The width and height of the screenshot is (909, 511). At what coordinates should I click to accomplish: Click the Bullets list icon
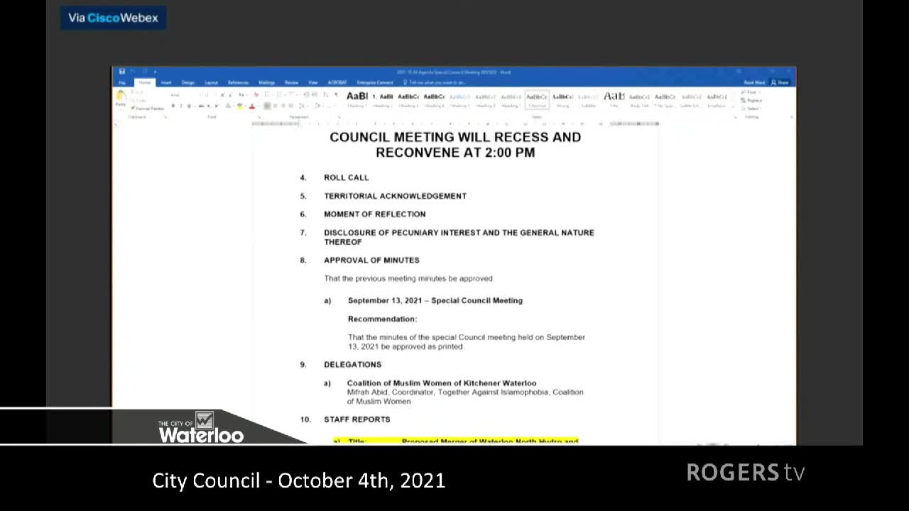pyautogui.click(x=267, y=94)
